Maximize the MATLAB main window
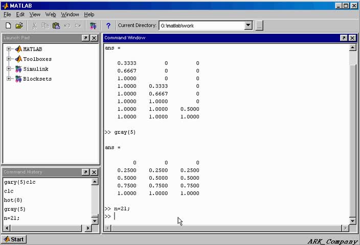The height and width of the screenshot is (245, 360). tap(346, 6)
